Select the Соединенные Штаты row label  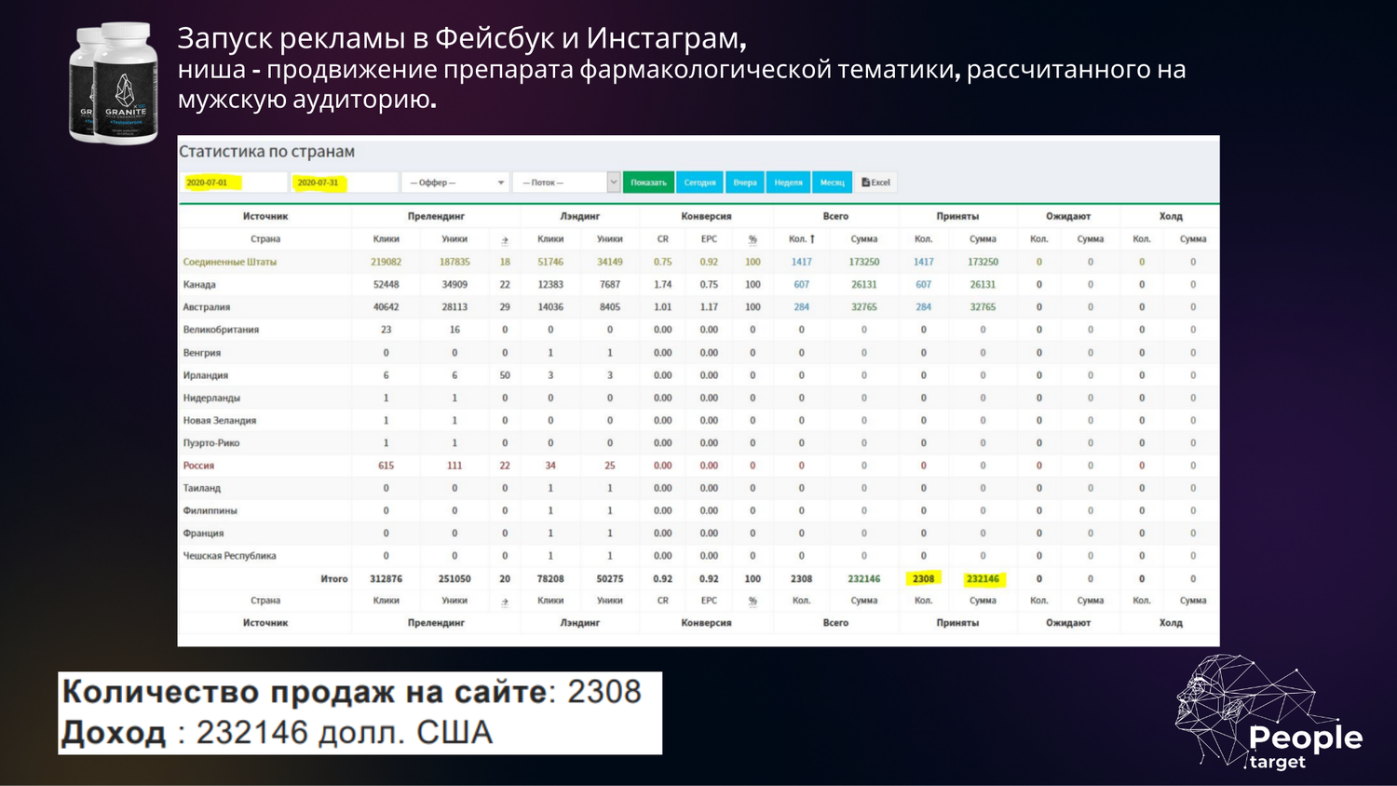pos(230,263)
